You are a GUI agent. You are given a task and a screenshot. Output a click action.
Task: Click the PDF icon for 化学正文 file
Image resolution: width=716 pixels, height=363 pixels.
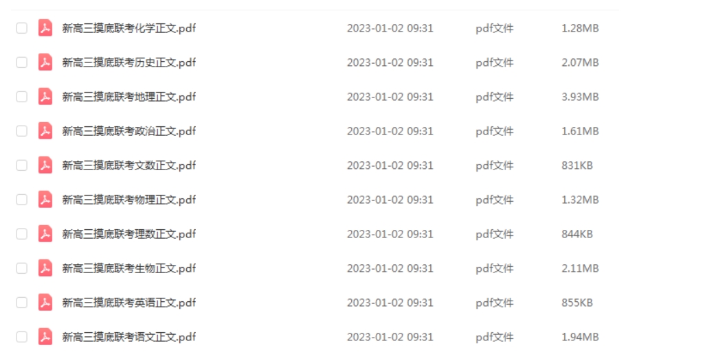tap(45, 28)
